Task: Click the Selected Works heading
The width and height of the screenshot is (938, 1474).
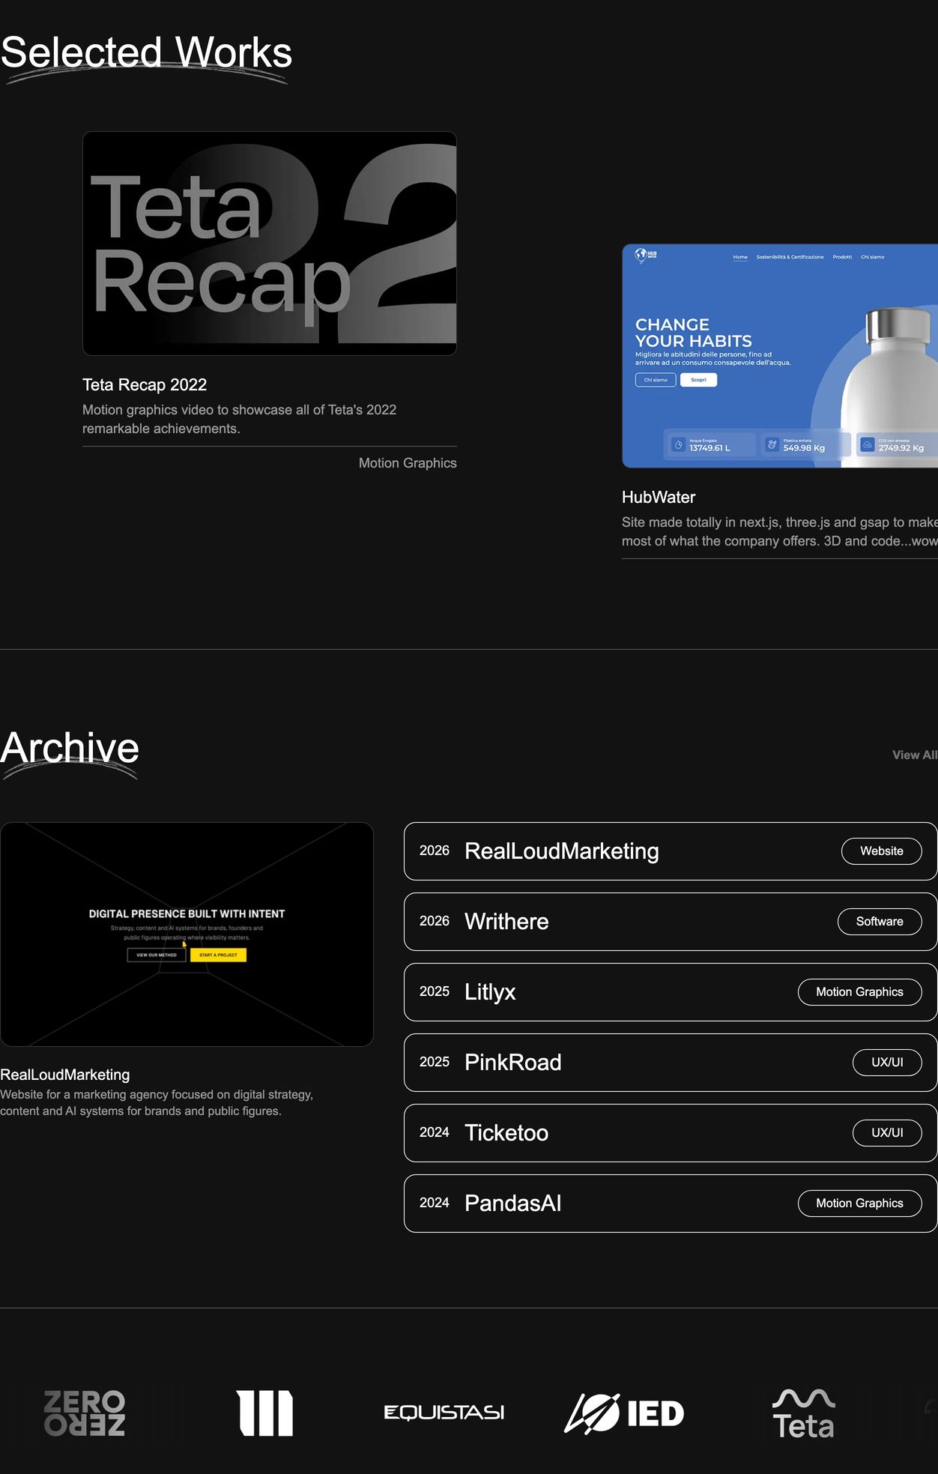Action: pos(146,52)
